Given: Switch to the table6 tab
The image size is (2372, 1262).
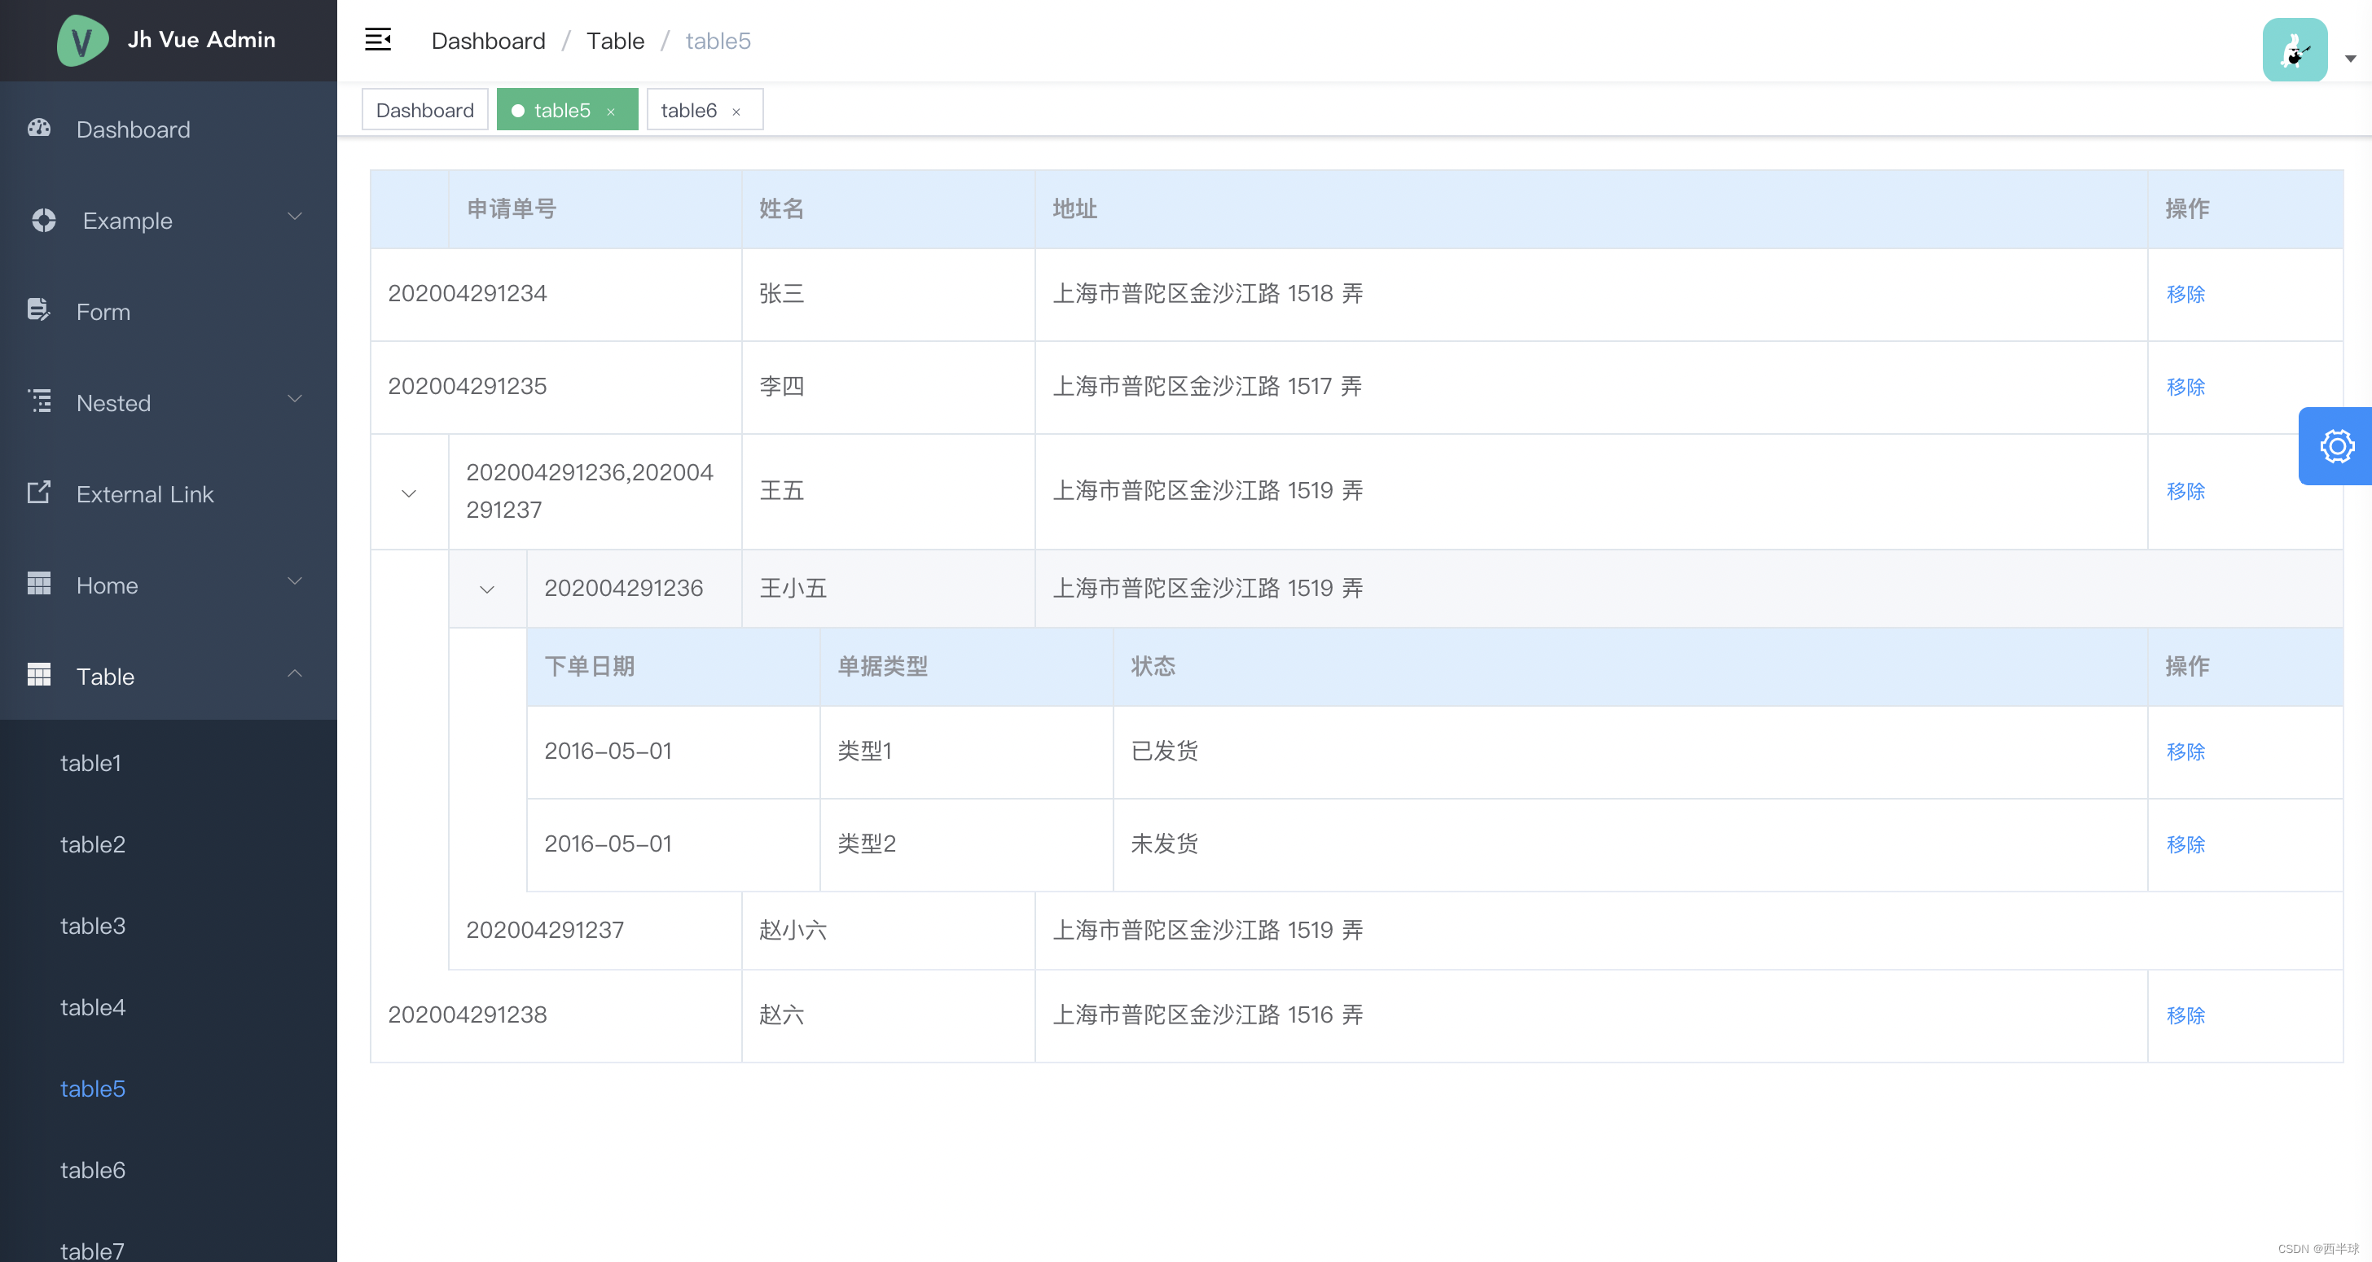Looking at the screenshot, I should (689, 110).
